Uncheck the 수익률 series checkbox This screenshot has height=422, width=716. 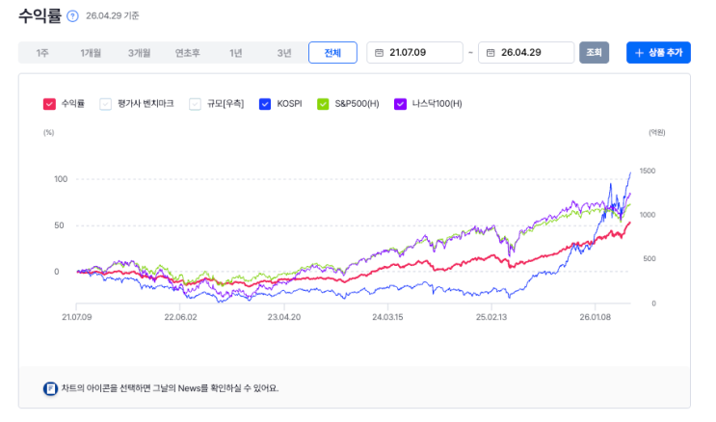[49, 104]
